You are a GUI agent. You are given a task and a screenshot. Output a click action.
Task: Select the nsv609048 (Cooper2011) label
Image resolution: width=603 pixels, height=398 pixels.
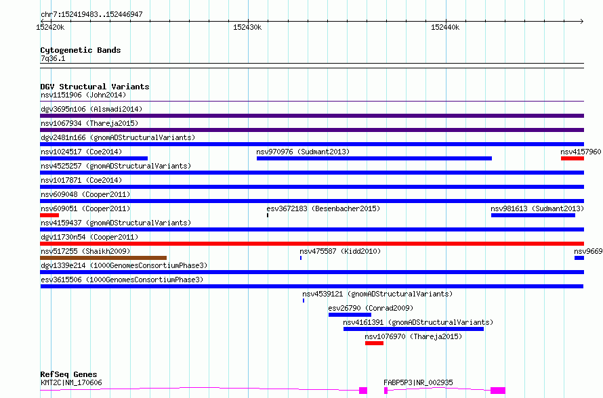85,194
